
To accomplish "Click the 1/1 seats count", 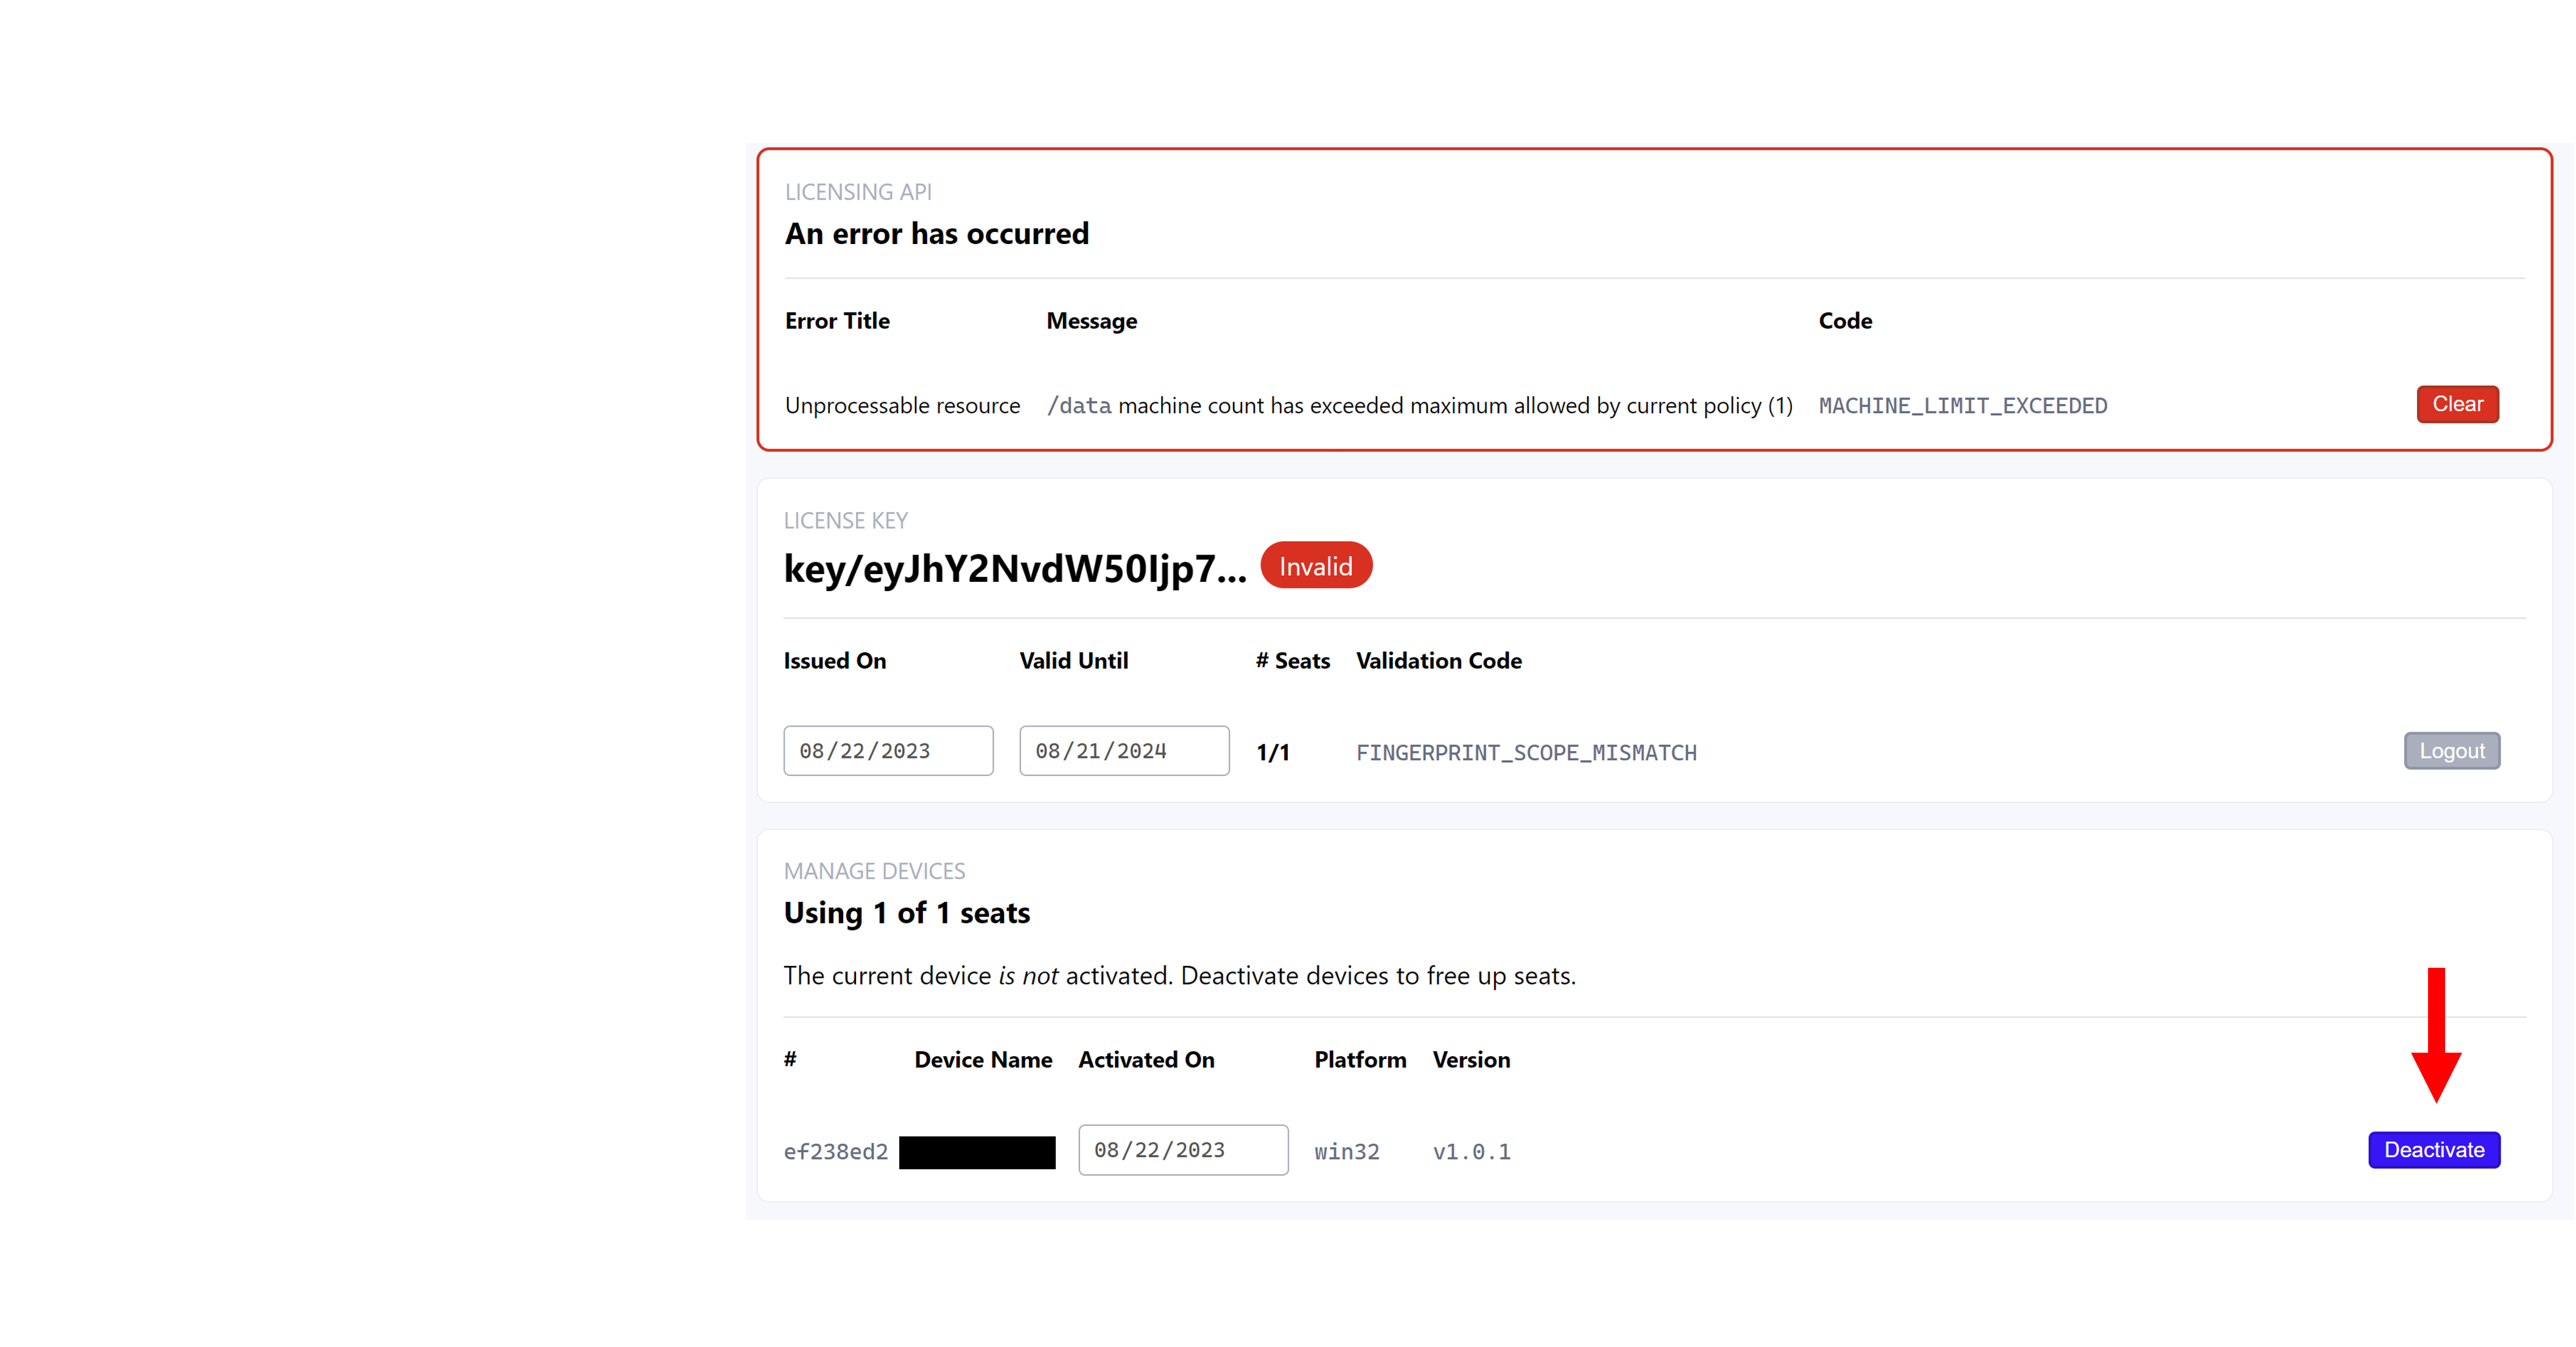I will pos(1272,753).
